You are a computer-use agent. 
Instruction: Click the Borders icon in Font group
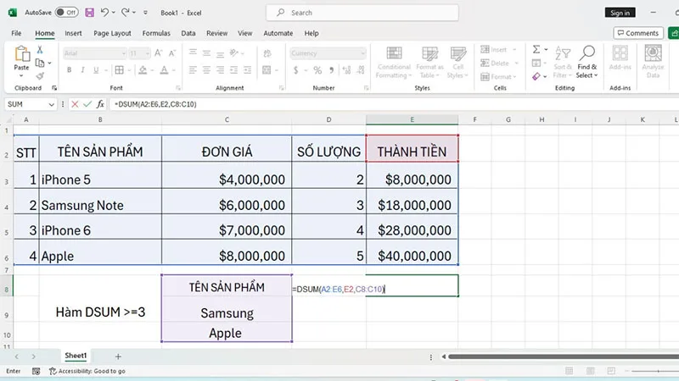(119, 70)
